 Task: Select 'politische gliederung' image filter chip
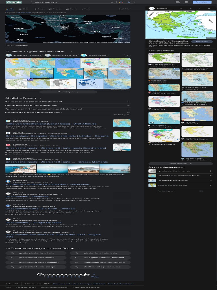[62, 55]
